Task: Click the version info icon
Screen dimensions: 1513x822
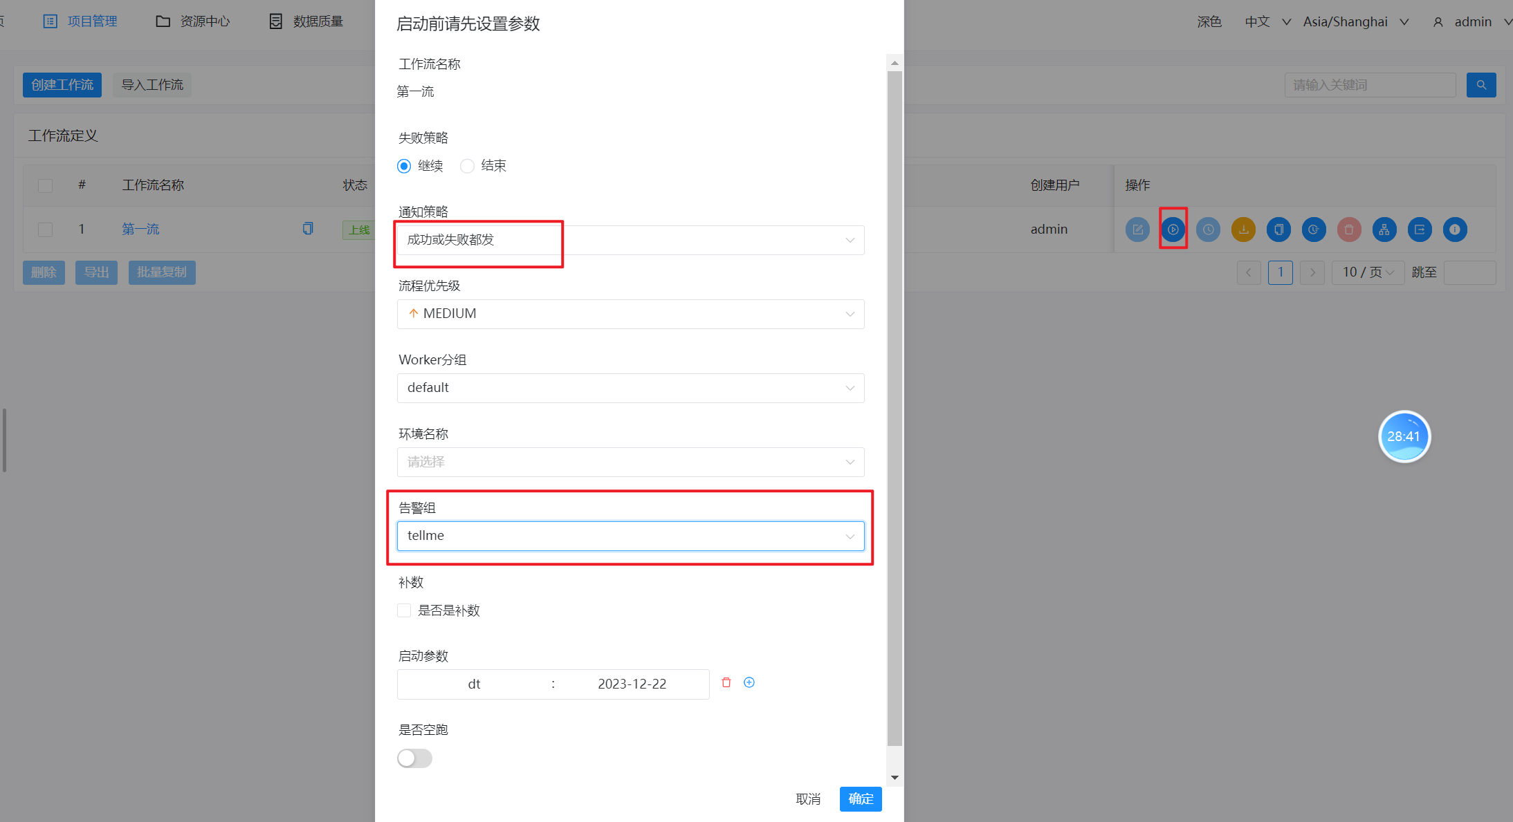Action: click(x=1454, y=230)
